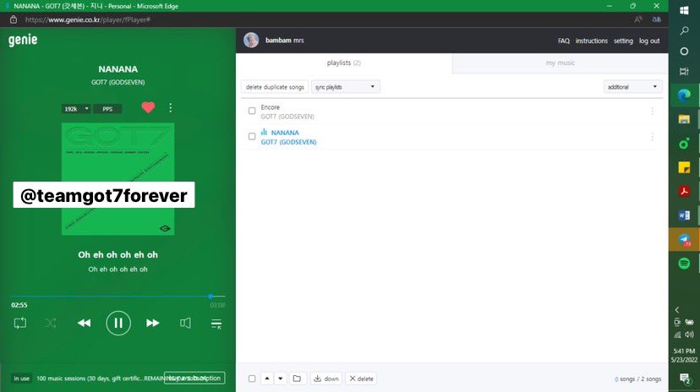The image size is (700, 392).
Task: Click the delete button
Action: click(x=361, y=378)
